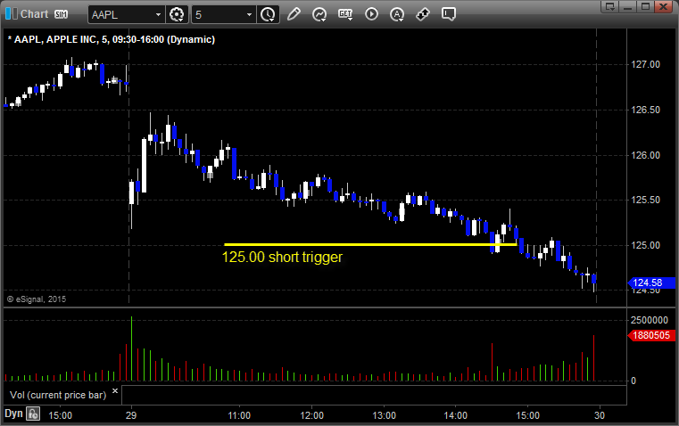Viewport: 679px width, 426px height.
Task: Open the time template clock menu
Action: click(268, 14)
